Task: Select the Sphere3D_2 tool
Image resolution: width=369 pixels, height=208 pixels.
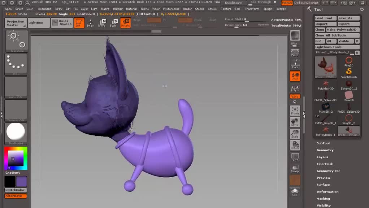Action: (x=349, y=85)
